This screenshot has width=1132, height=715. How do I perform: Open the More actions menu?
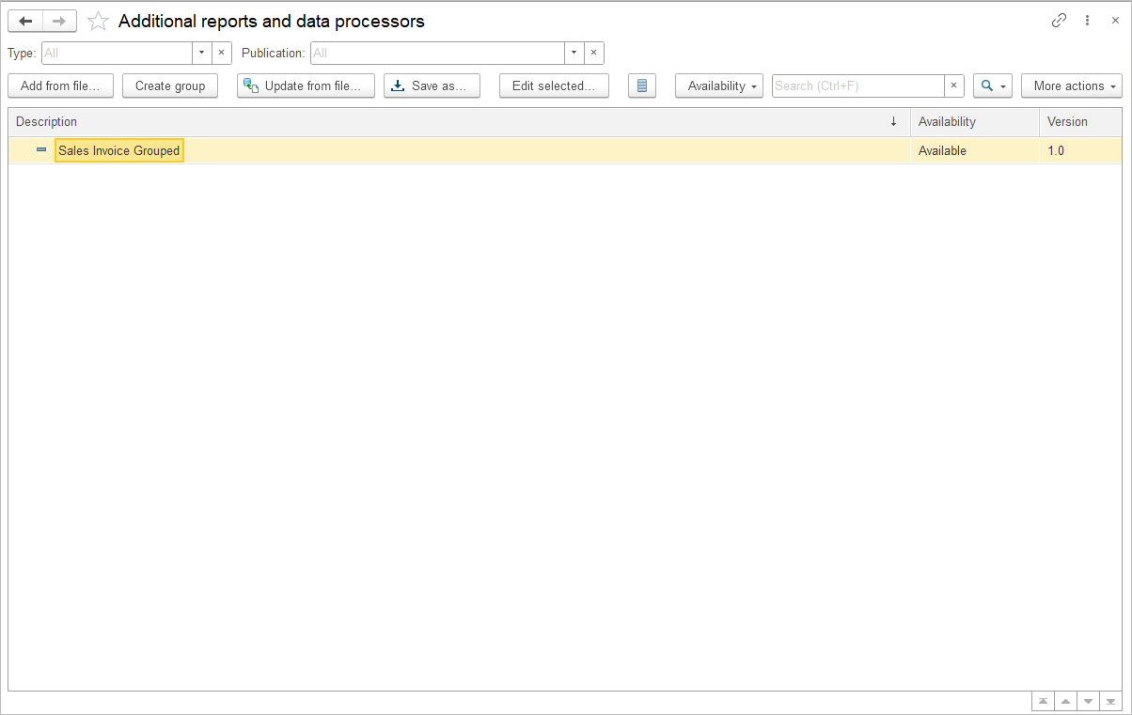[1072, 85]
